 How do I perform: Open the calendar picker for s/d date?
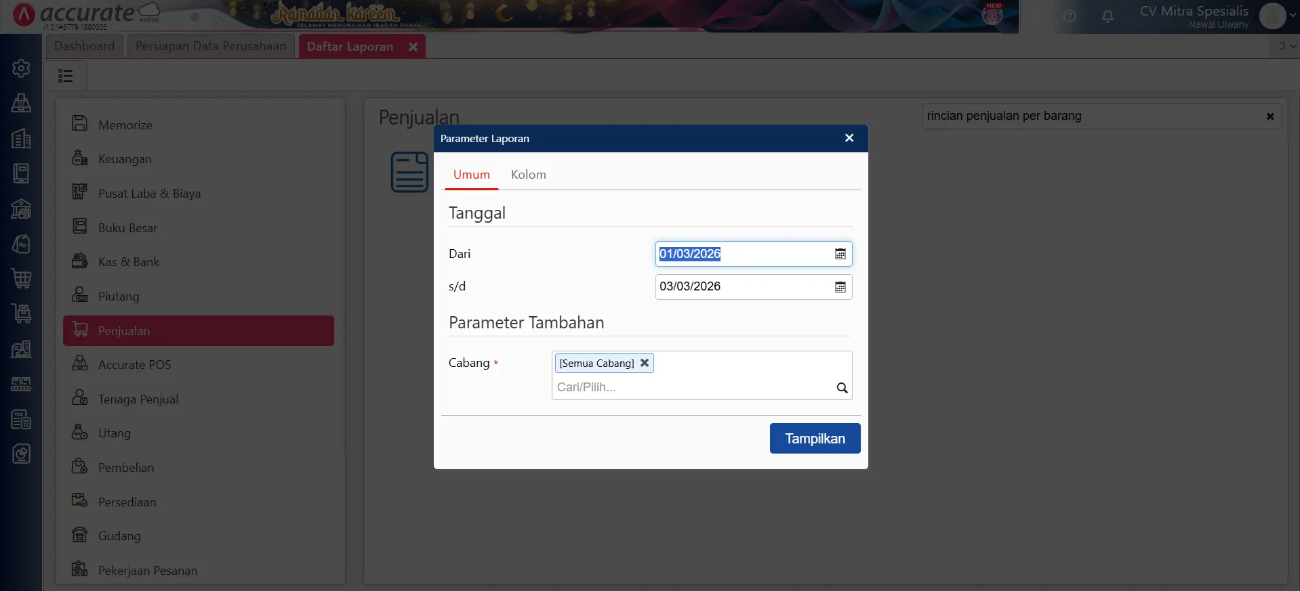[840, 287]
